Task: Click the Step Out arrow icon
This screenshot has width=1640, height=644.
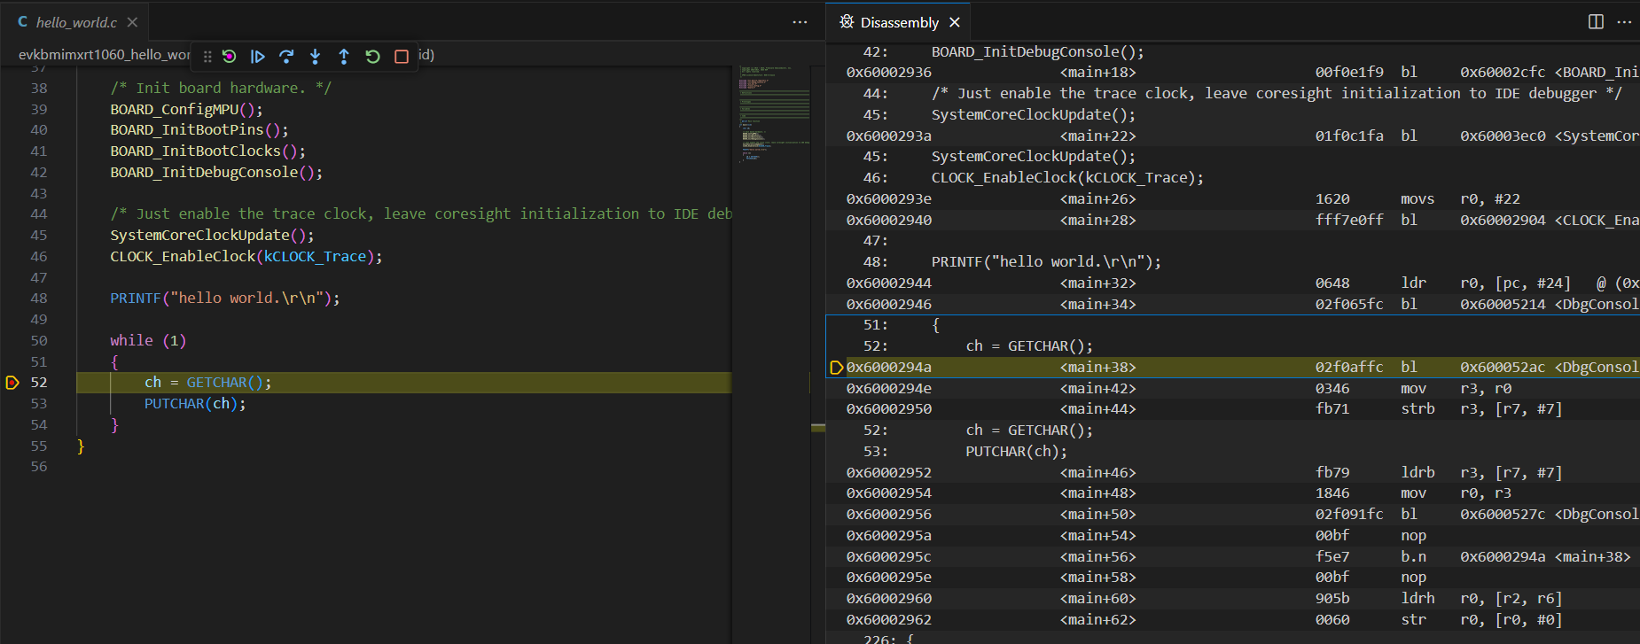Action: [x=344, y=57]
